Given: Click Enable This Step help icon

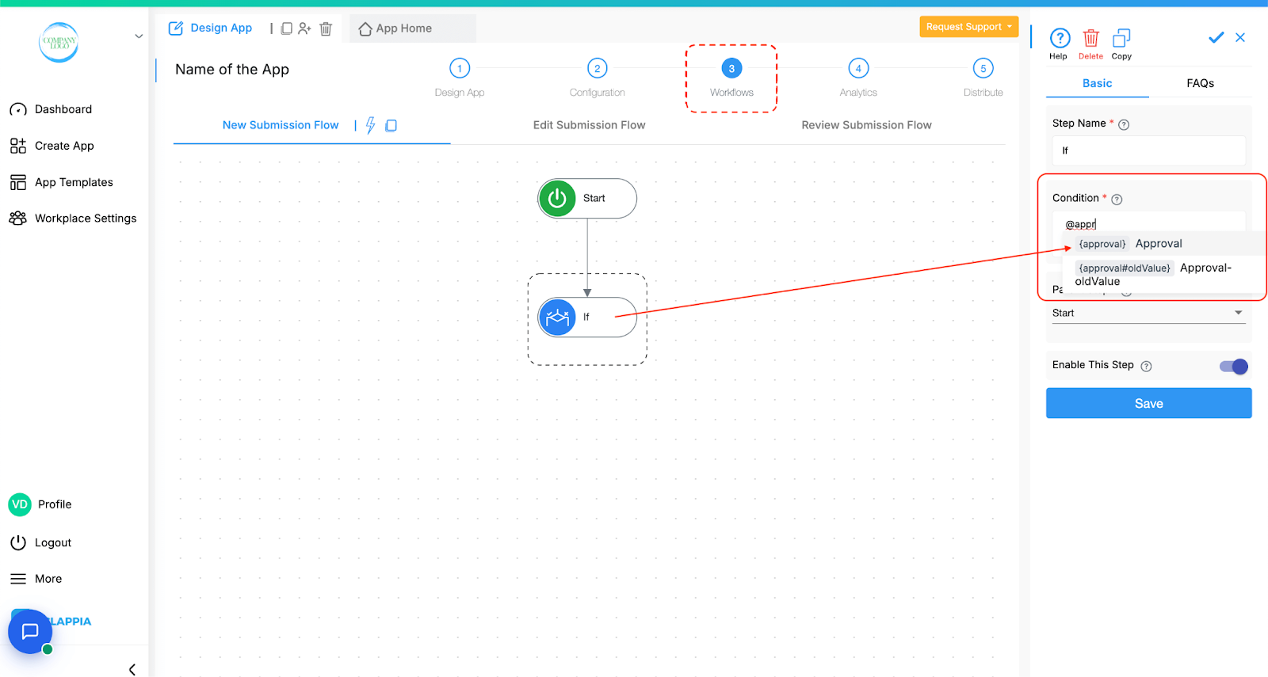Looking at the screenshot, I should click(1146, 366).
